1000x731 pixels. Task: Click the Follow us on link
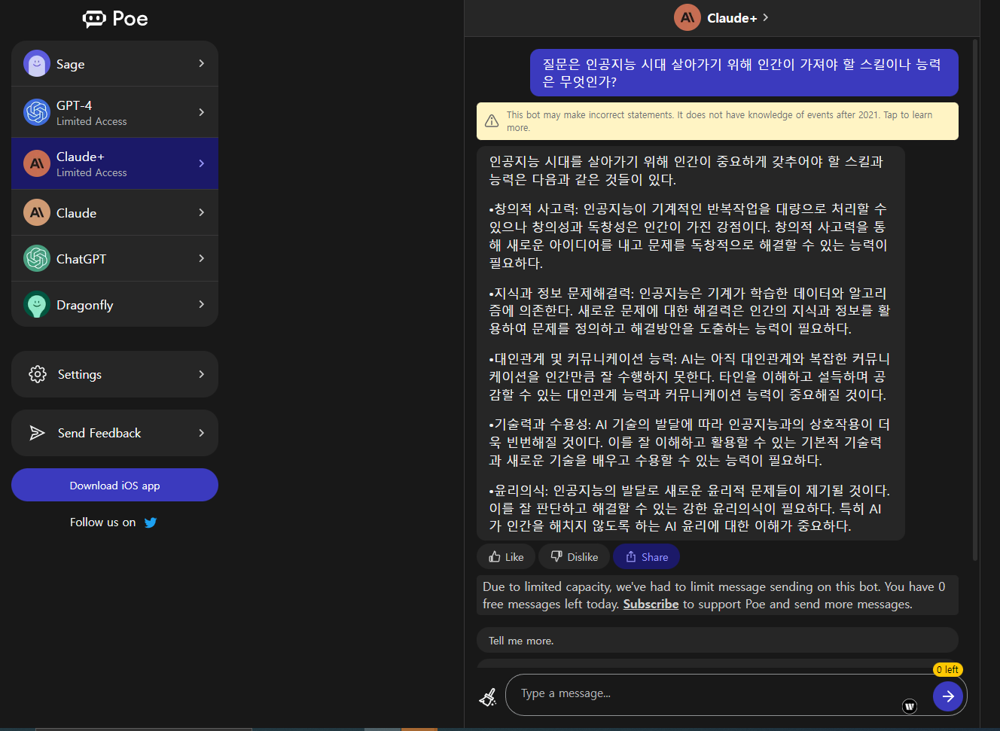pyautogui.click(x=103, y=522)
